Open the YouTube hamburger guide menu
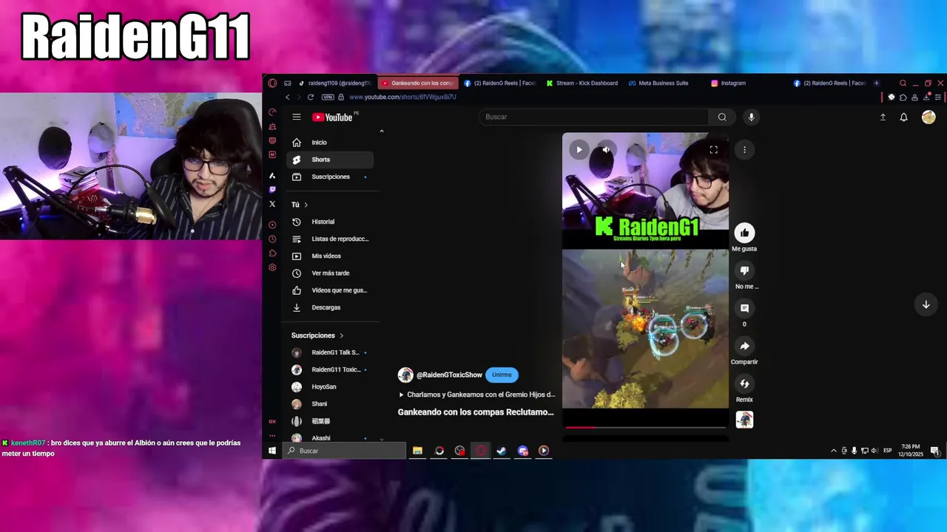This screenshot has width=947, height=532. [296, 117]
